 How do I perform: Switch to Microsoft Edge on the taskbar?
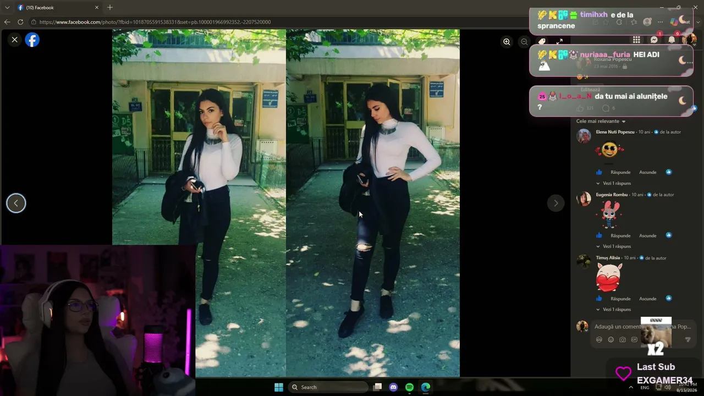click(x=426, y=387)
